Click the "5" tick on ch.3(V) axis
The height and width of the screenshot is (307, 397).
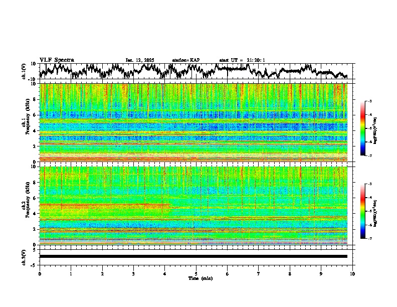(34, 250)
